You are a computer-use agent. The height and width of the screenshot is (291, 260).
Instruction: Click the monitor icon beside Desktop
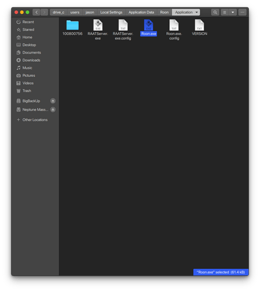pos(19,45)
